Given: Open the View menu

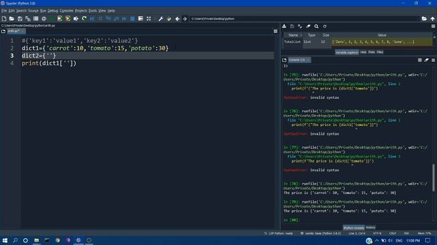Looking at the screenshot, I should (102, 11).
